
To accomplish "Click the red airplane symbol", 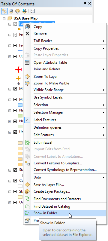I will (18, 70).
